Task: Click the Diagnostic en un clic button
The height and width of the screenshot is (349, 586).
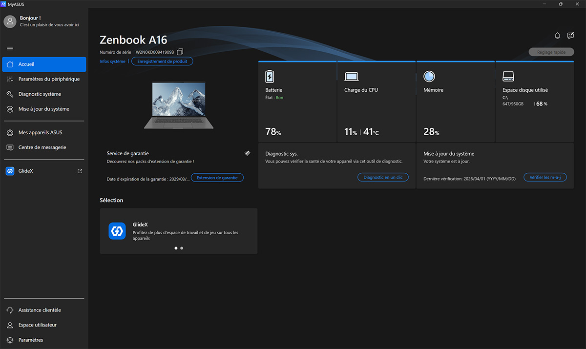Action: [383, 177]
